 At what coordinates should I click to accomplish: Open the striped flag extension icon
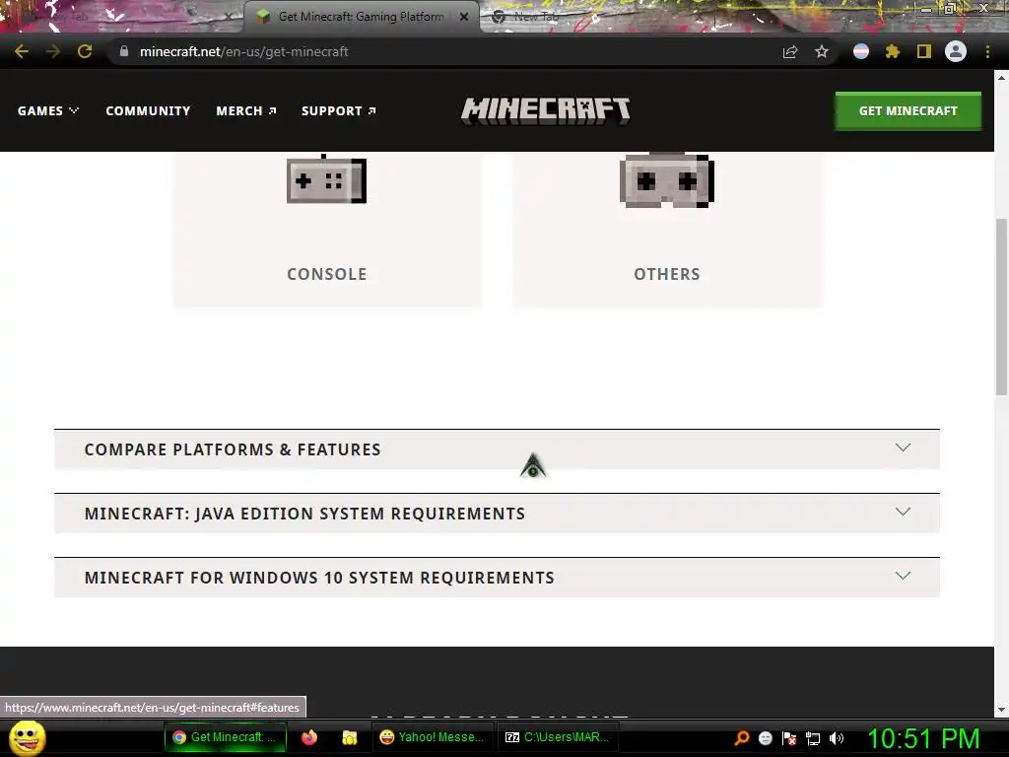pyautogui.click(x=861, y=51)
